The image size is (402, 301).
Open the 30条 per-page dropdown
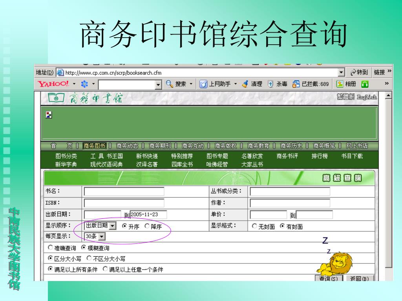(x=102, y=236)
